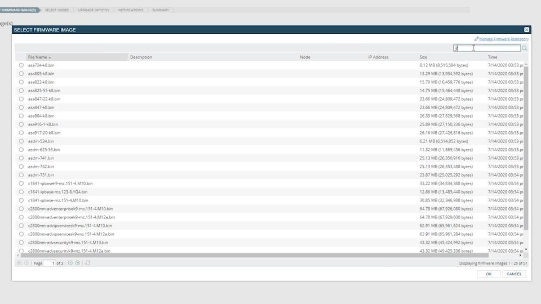Choose asa822-k8.bin radio button
Viewport: 541px width, 304px height.
[x=21, y=82]
